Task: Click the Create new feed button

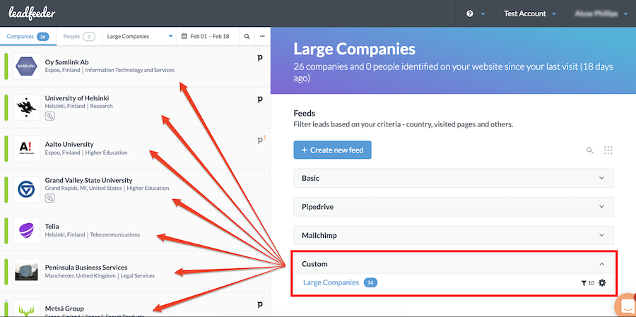Action: tap(332, 150)
